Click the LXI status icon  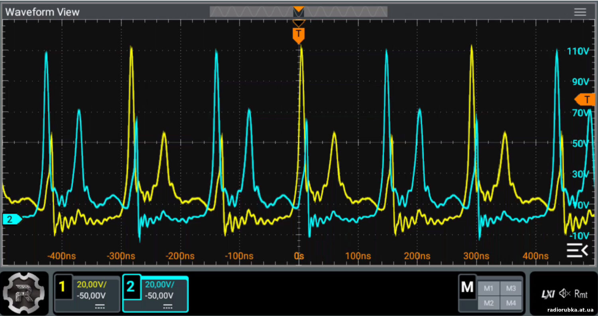coord(548,294)
